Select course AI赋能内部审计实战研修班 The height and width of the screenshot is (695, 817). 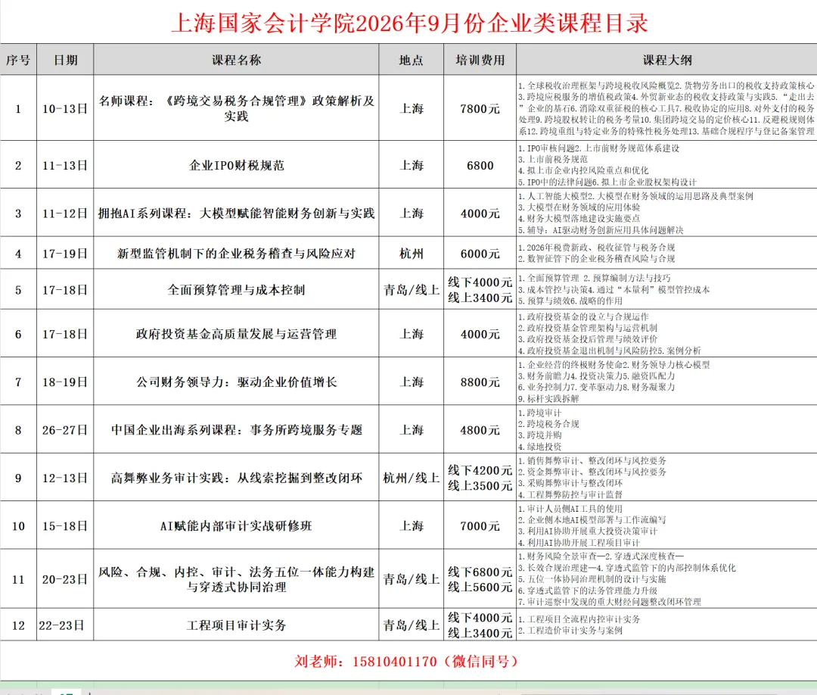click(236, 525)
